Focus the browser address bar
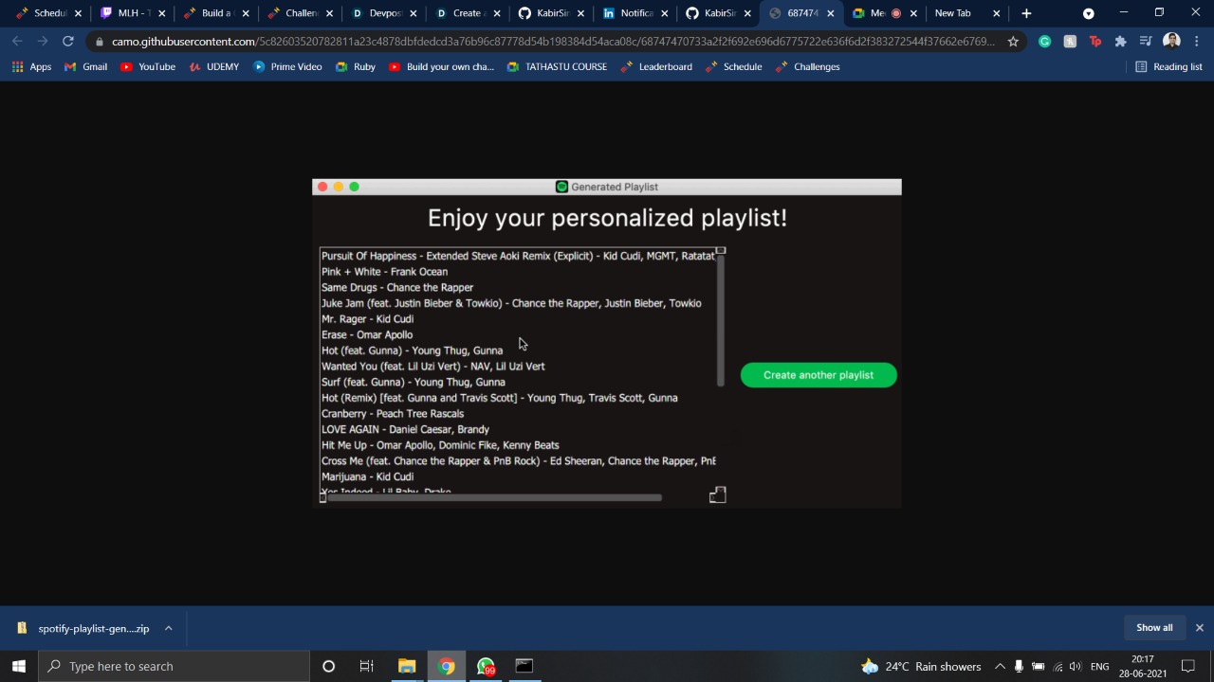This screenshot has width=1214, height=682. pyautogui.click(x=553, y=42)
